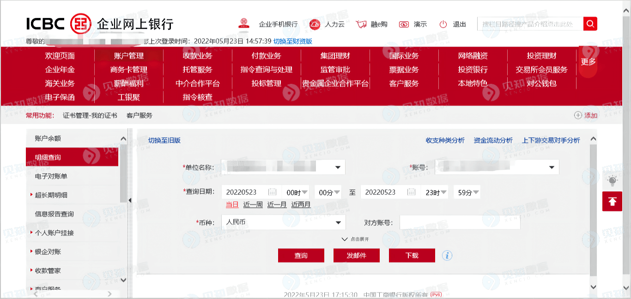Screen dimensions: 631x299
Task: Open the end-hour 23时 dropdown
Action: click(x=435, y=193)
